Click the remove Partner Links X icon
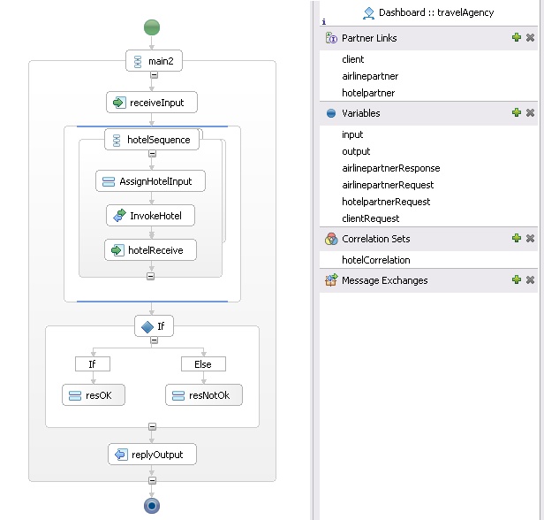 530,38
